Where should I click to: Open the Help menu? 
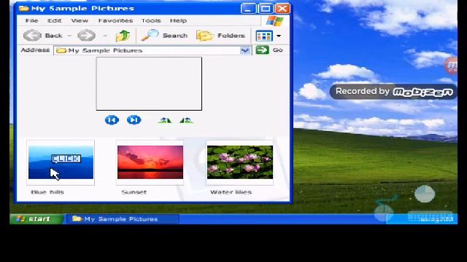[178, 20]
